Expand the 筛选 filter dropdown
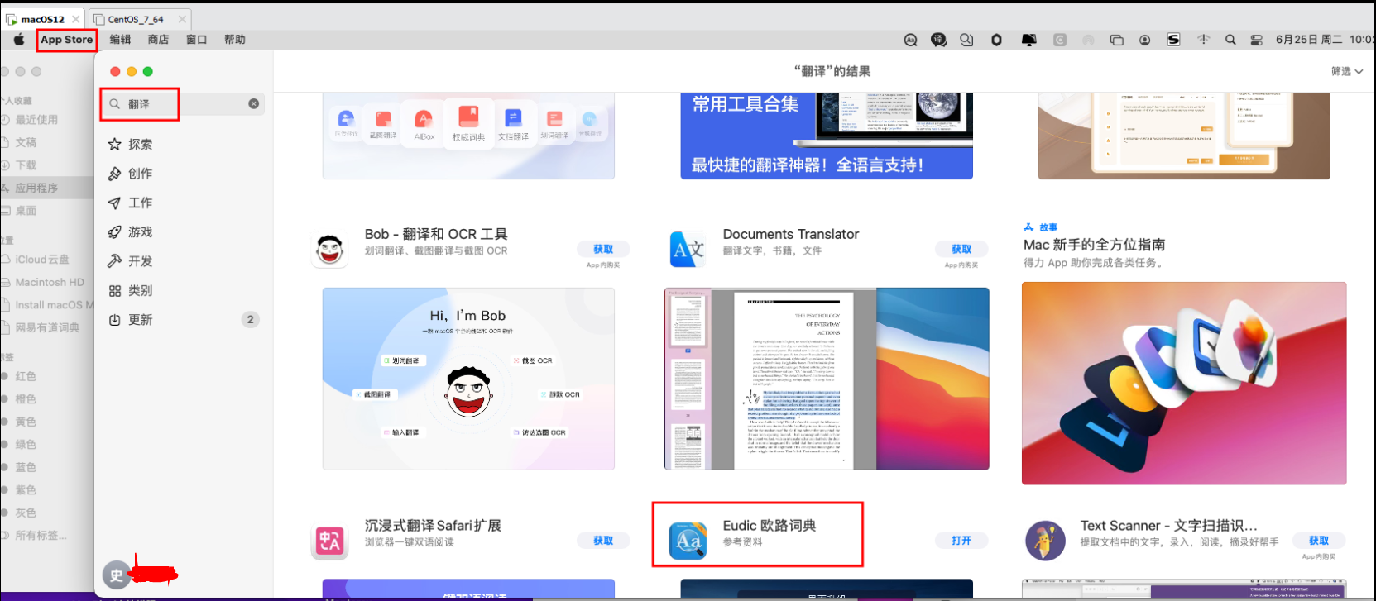The width and height of the screenshot is (1376, 601). click(x=1346, y=72)
